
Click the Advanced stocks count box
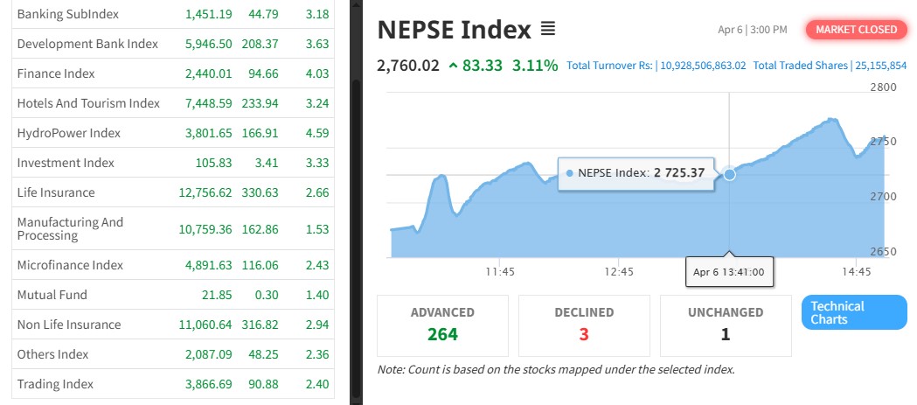(x=442, y=325)
